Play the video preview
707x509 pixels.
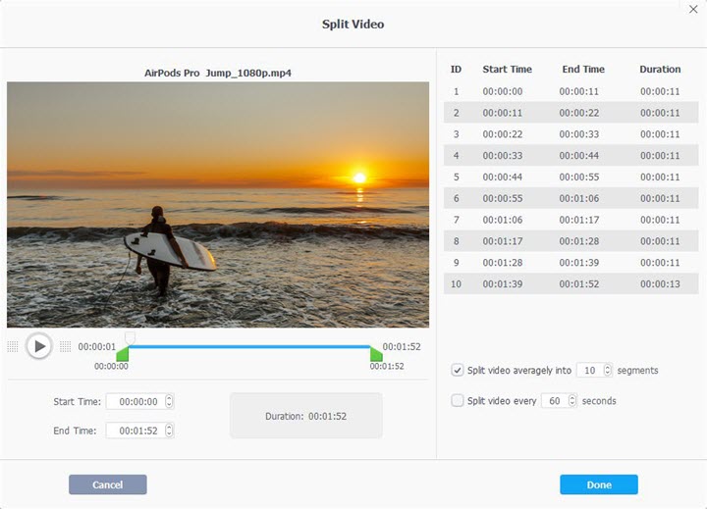[38, 346]
